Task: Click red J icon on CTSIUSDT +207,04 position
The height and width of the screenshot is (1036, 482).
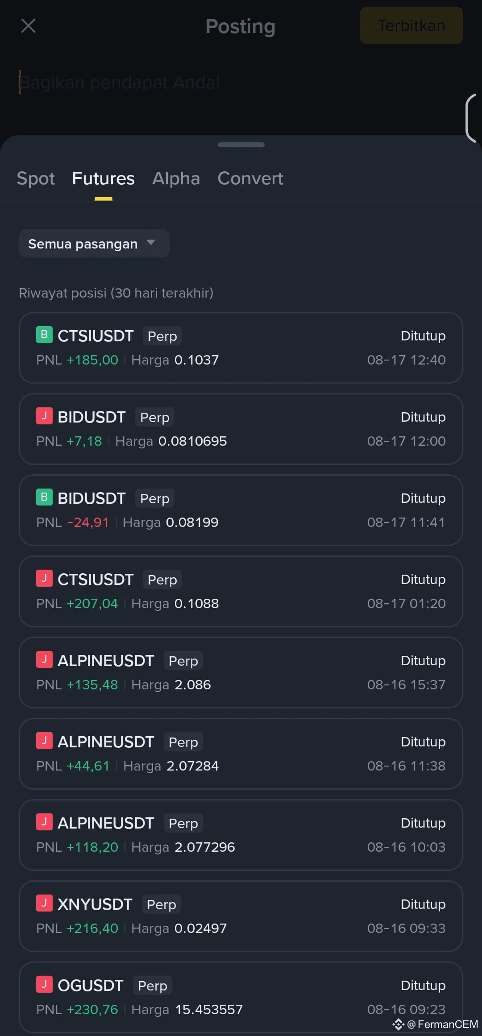Action: [44, 578]
